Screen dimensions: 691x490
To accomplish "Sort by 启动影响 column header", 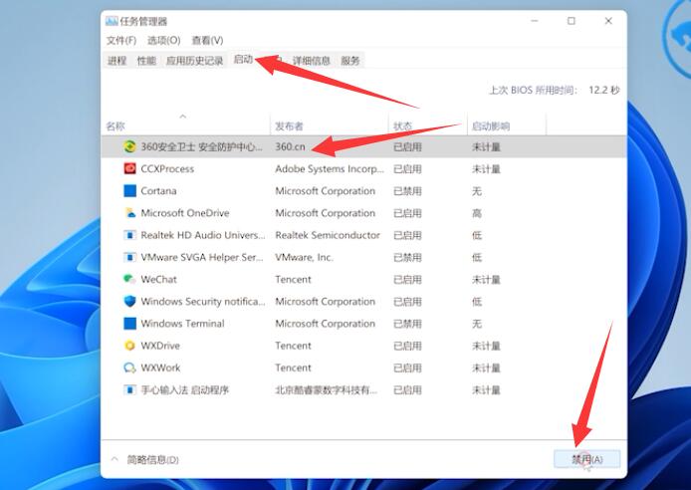I will (507, 126).
